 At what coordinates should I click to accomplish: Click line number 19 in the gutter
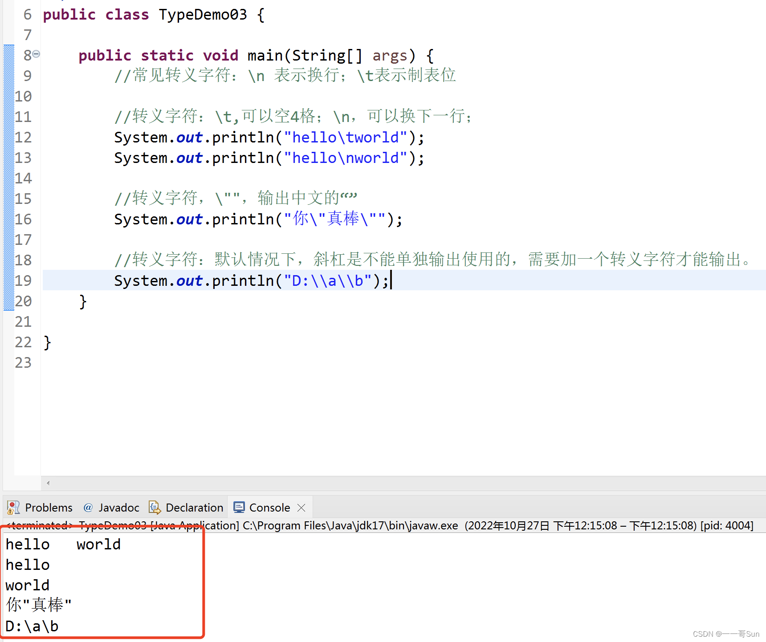(x=23, y=280)
